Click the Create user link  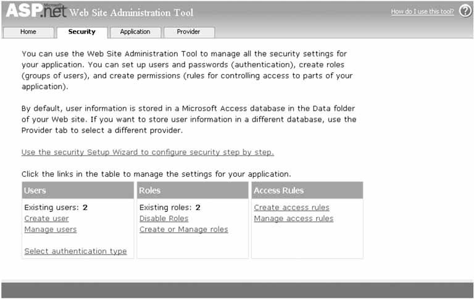coord(46,219)
